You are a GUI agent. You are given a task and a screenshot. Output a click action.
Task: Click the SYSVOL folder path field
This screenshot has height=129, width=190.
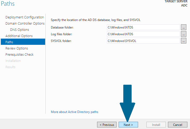click(x=143, y=41)
